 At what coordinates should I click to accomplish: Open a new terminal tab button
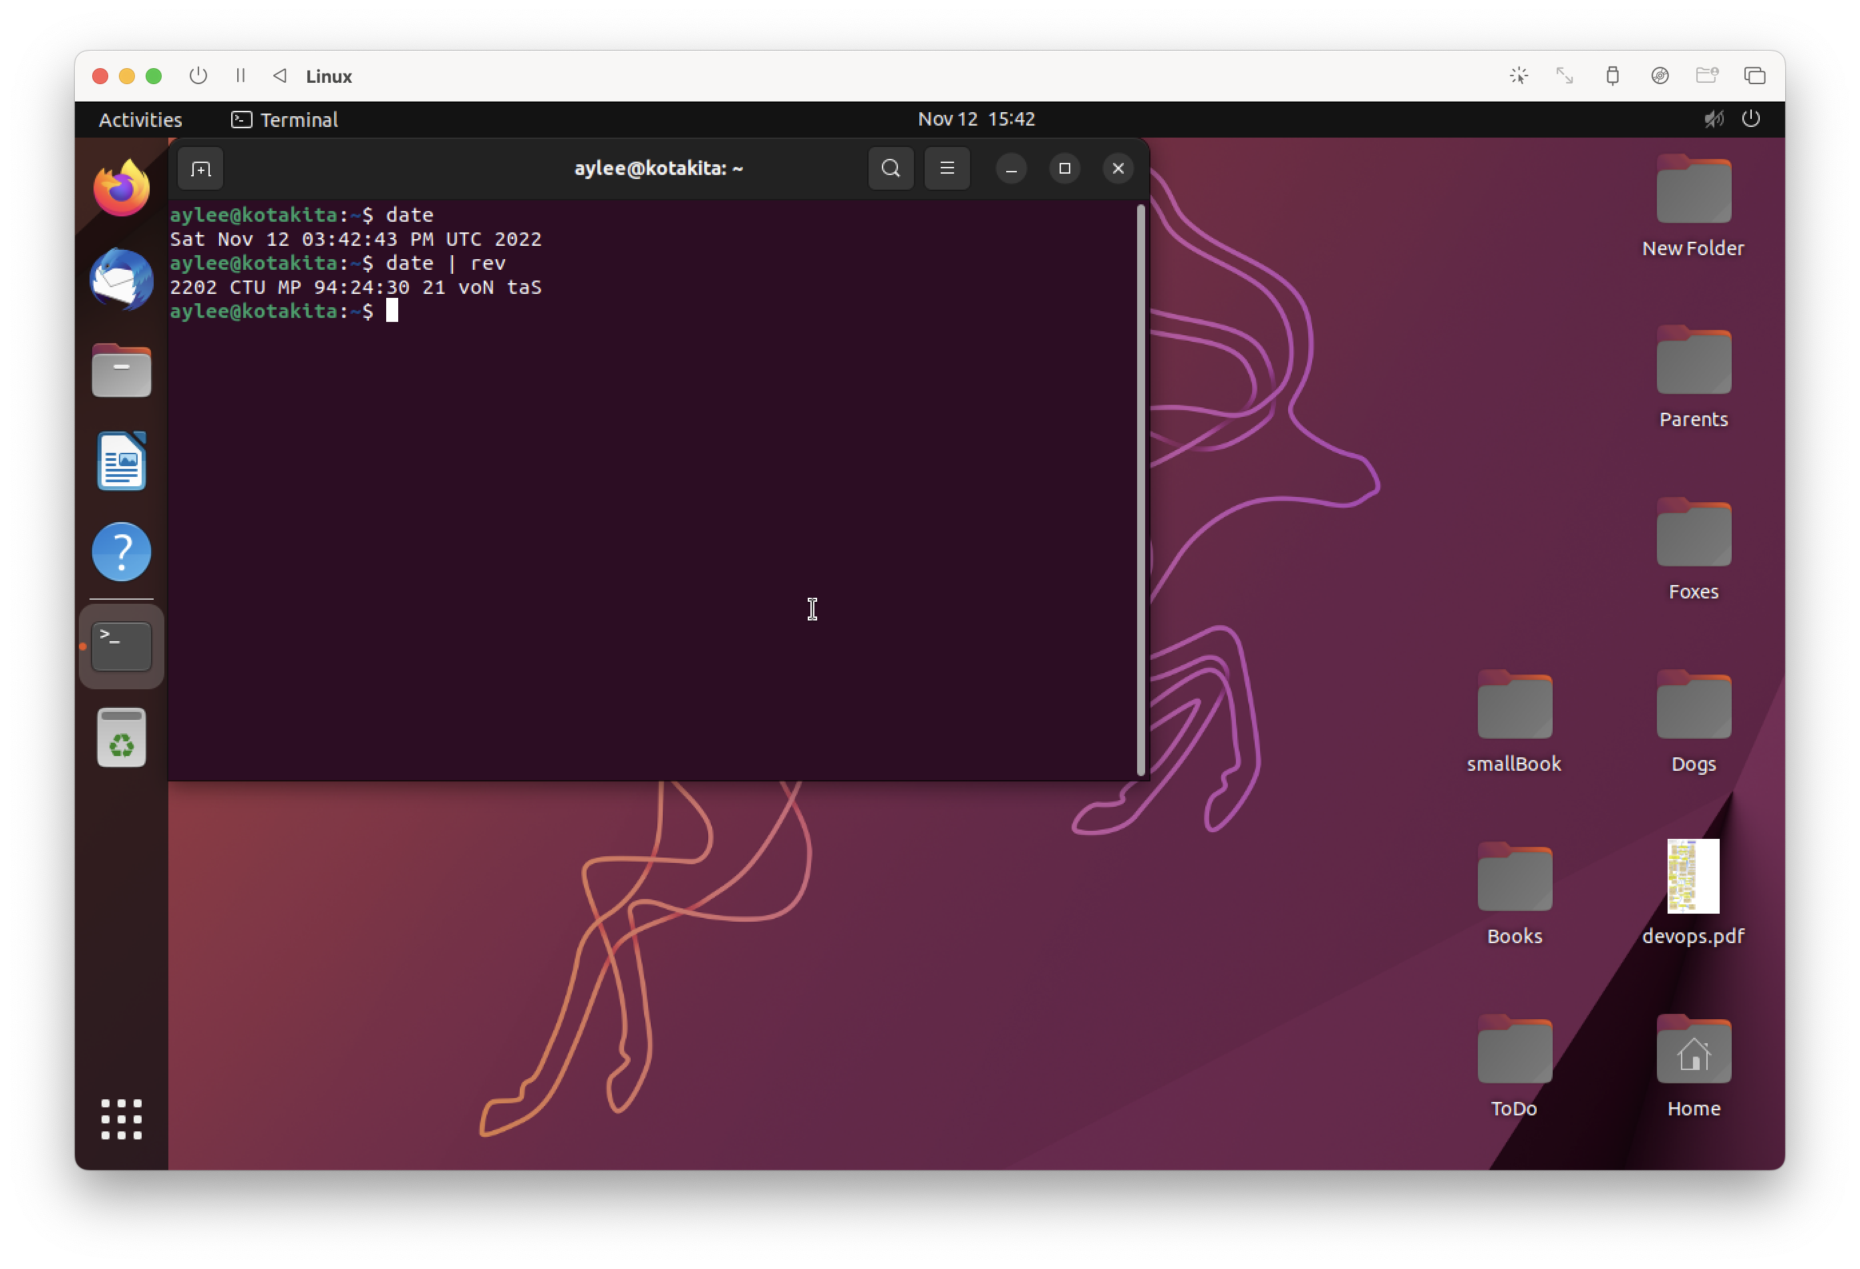(x=200, y=169)
